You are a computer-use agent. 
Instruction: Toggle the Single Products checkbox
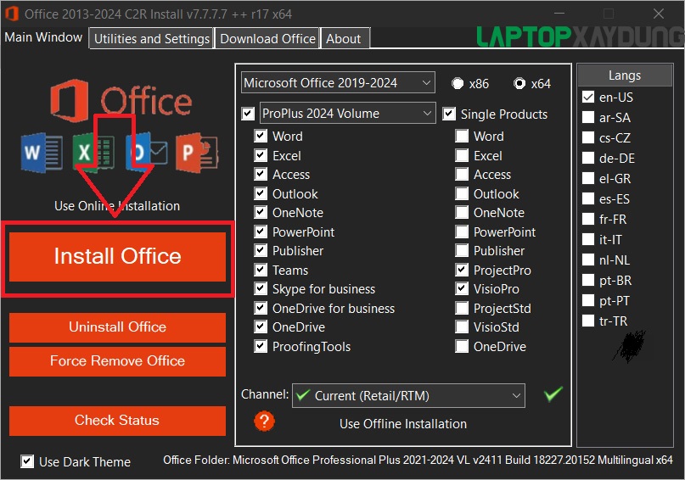pos(449,114)
